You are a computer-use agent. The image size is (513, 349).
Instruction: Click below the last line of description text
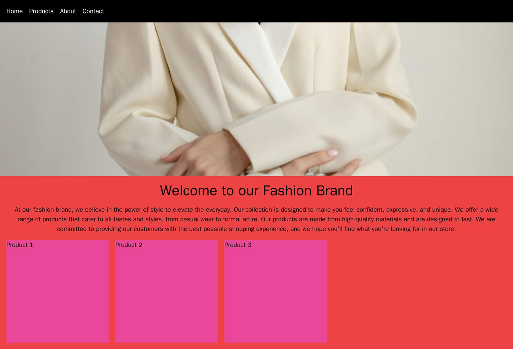click(256, 234)
